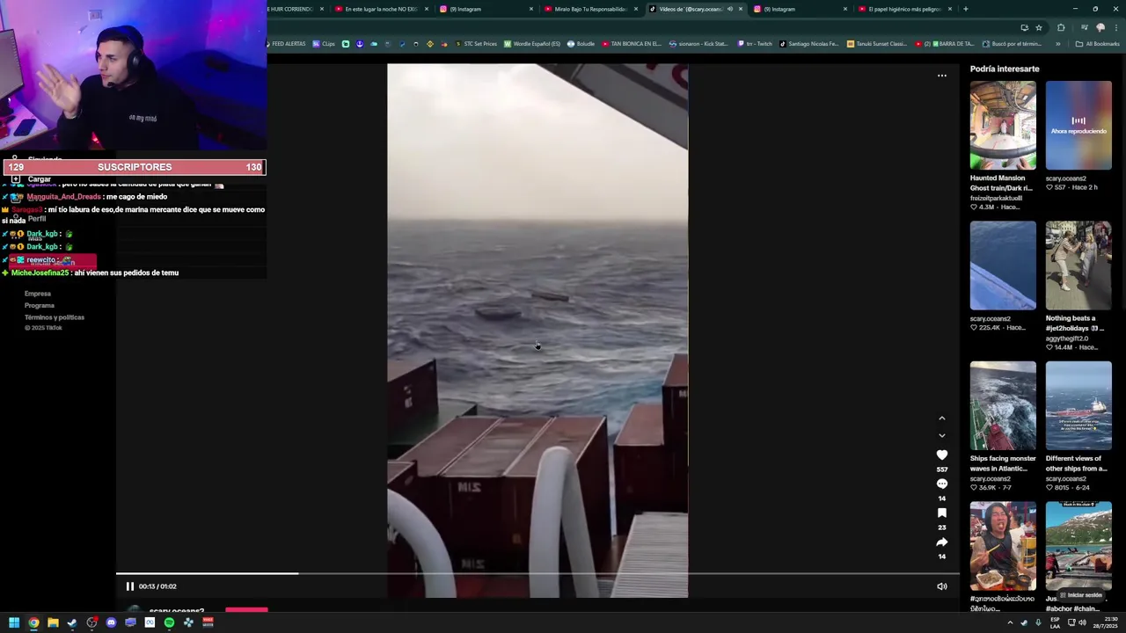Seek within the video progress bar
Viewport: 1126px width, 633px height.
pyautogui.click(x=537, y=574)
